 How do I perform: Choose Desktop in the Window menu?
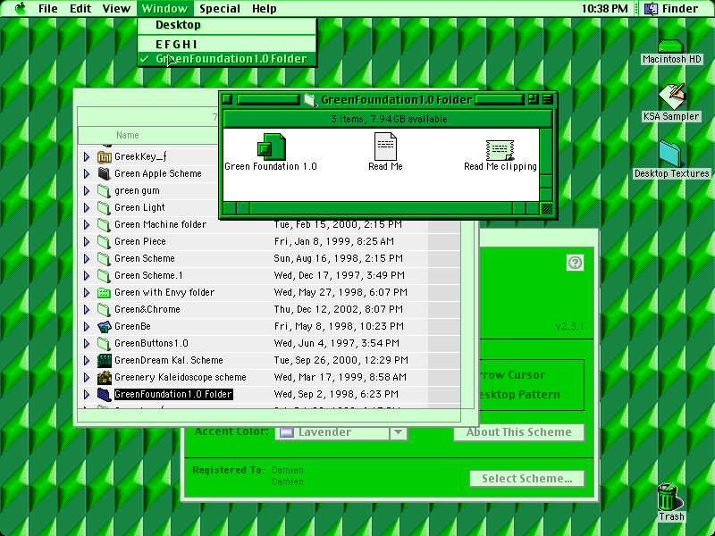(227, 25)
